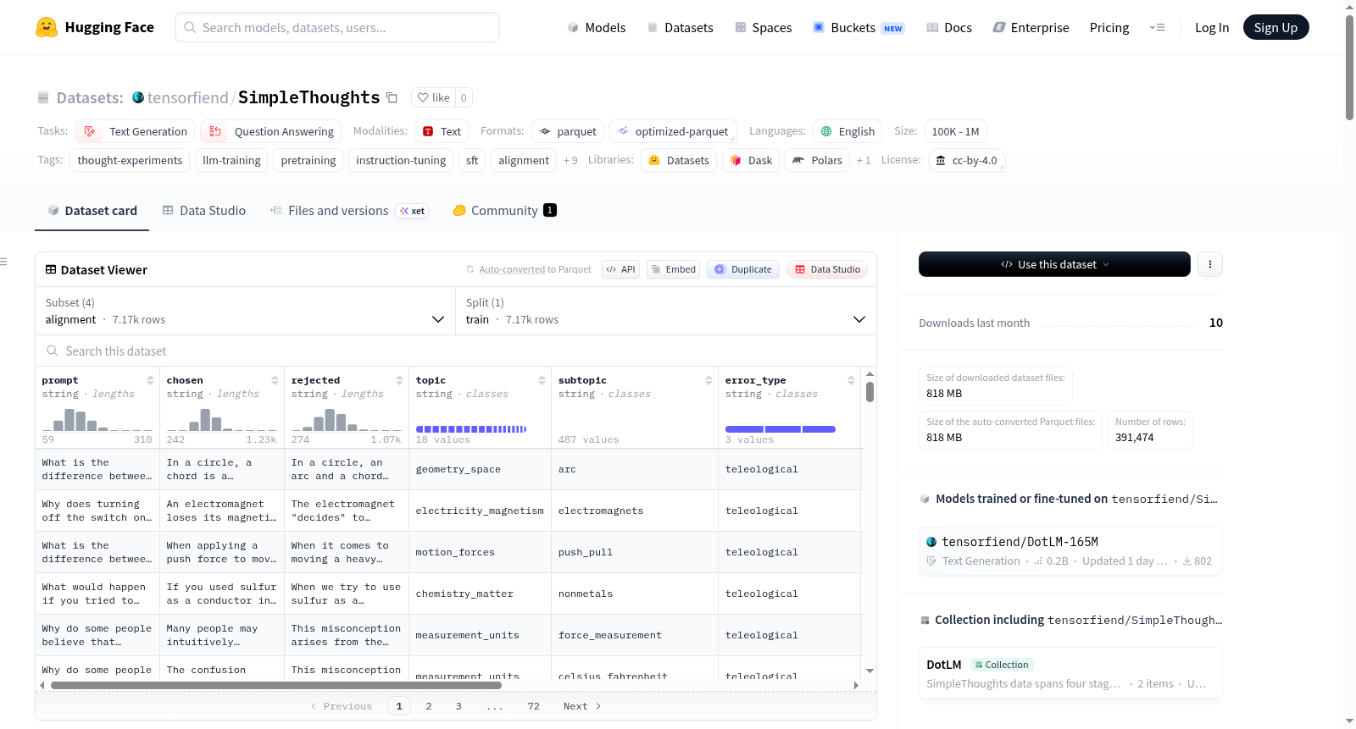Expand the +1 more libraries
Screen dimensions: 1356x729
[864, 160]
